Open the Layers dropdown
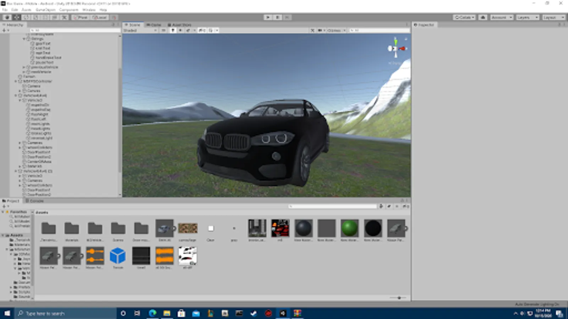 tap(528, 17)
